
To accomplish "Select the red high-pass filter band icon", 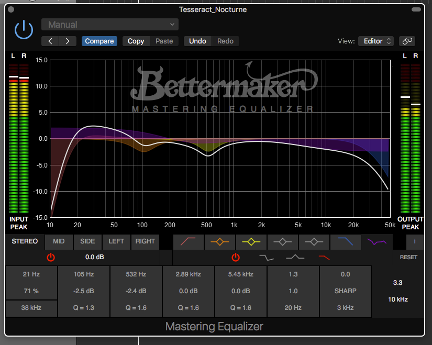I will point(189,241).
